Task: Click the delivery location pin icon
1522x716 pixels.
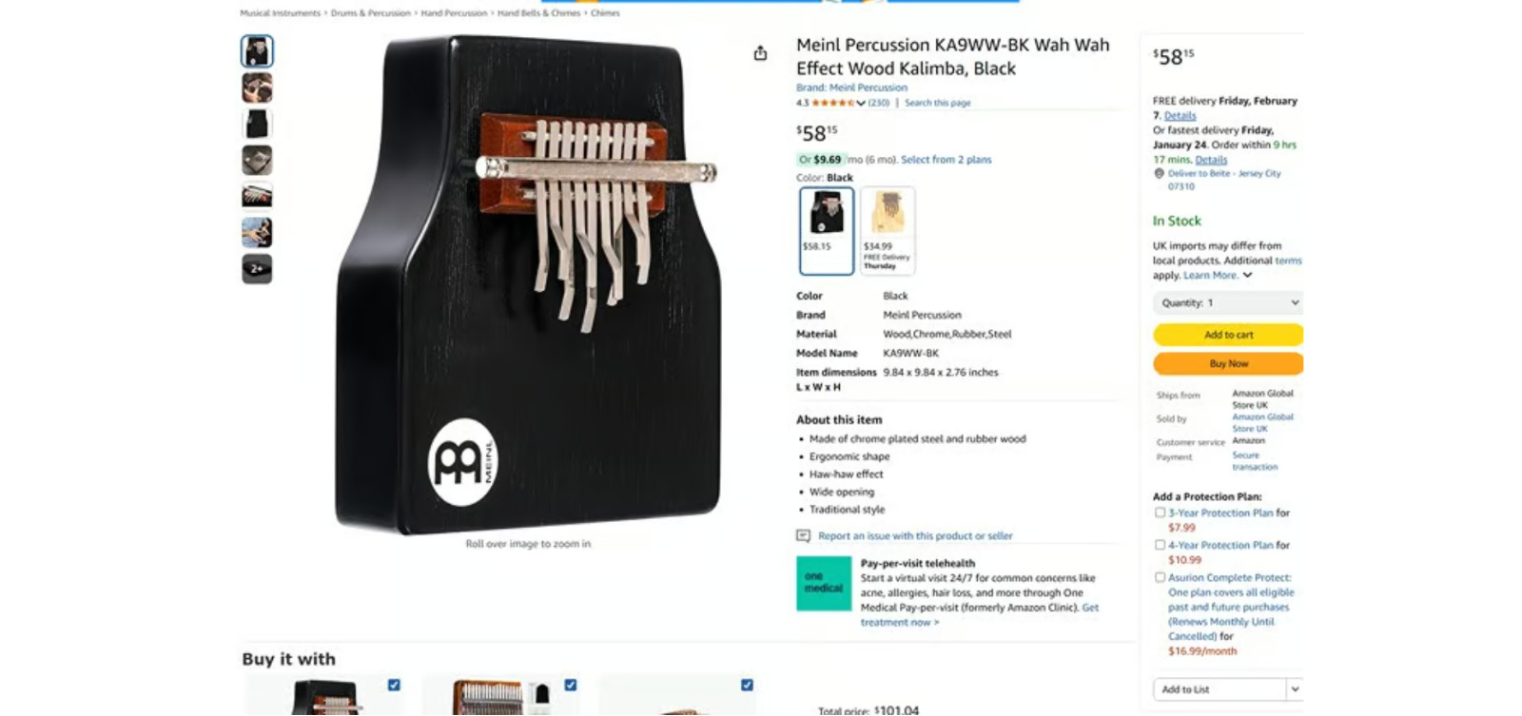Action: pyautogui.click(x=1159, y=173)
